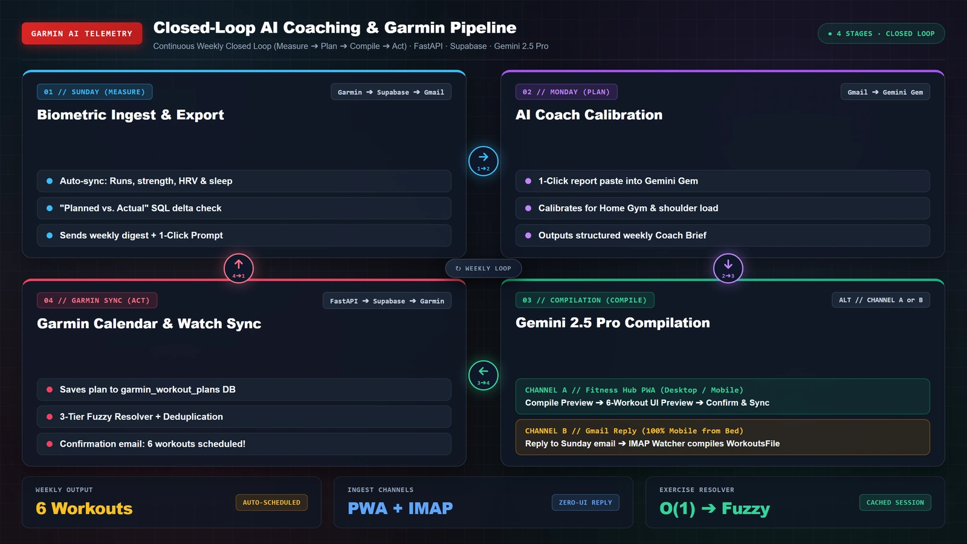Click Saves plan to garmin_workout_plans DB row
The width and height of the screenshot is (967, 544).
pos(244,389)
